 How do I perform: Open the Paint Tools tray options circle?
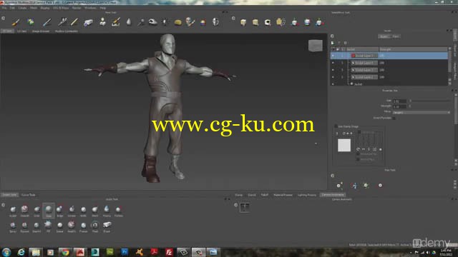point(3,18)
